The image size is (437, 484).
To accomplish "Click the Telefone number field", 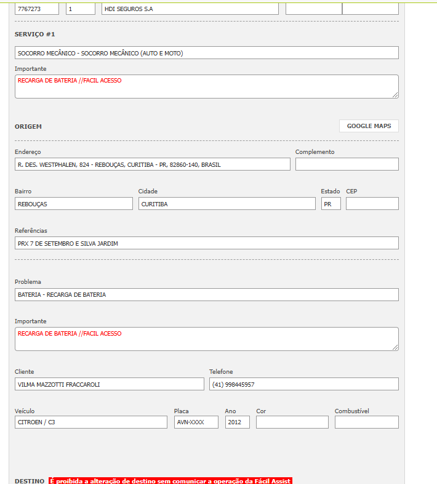I will point(303,384).
